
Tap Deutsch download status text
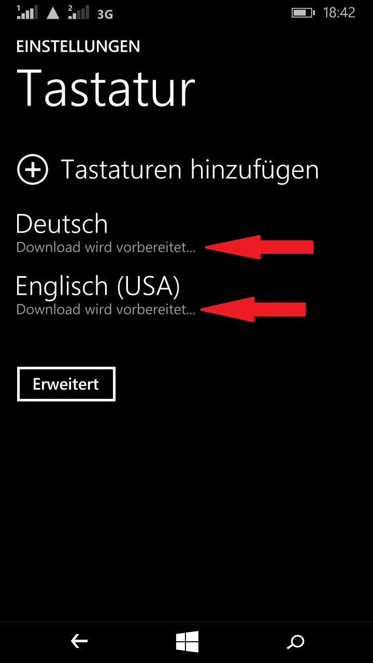coord(106,248)
